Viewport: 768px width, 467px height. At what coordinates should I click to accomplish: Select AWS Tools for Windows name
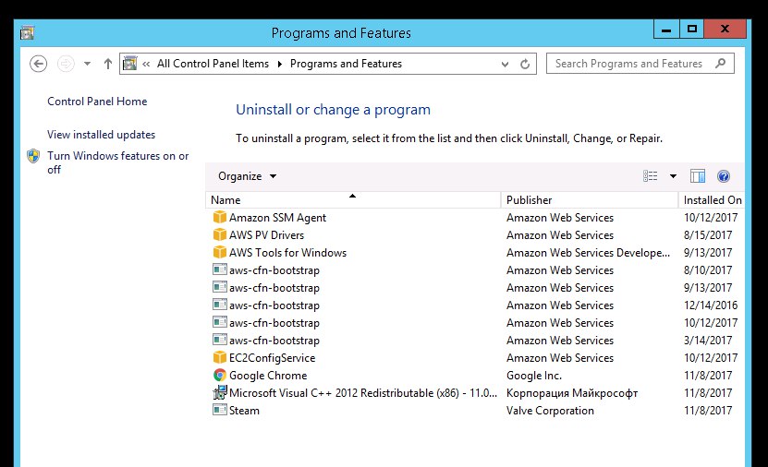287,253
